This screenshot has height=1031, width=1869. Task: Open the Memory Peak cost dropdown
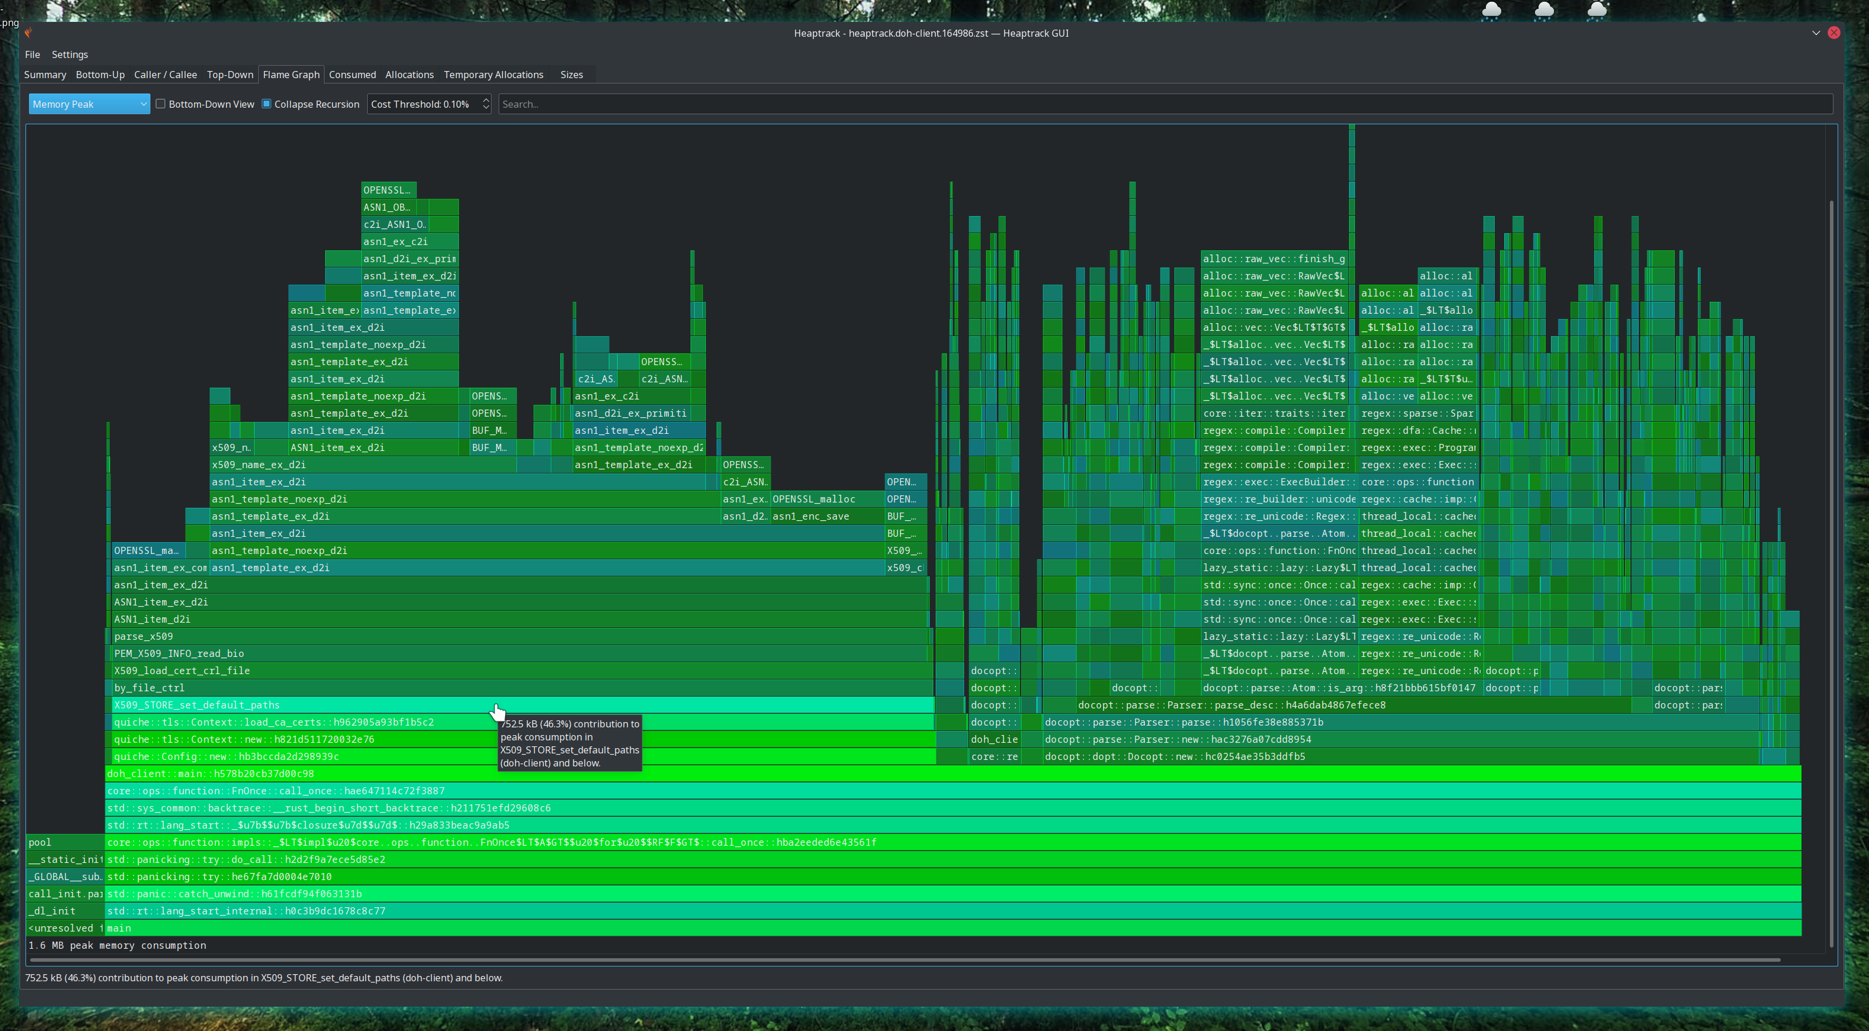[88, 104]
